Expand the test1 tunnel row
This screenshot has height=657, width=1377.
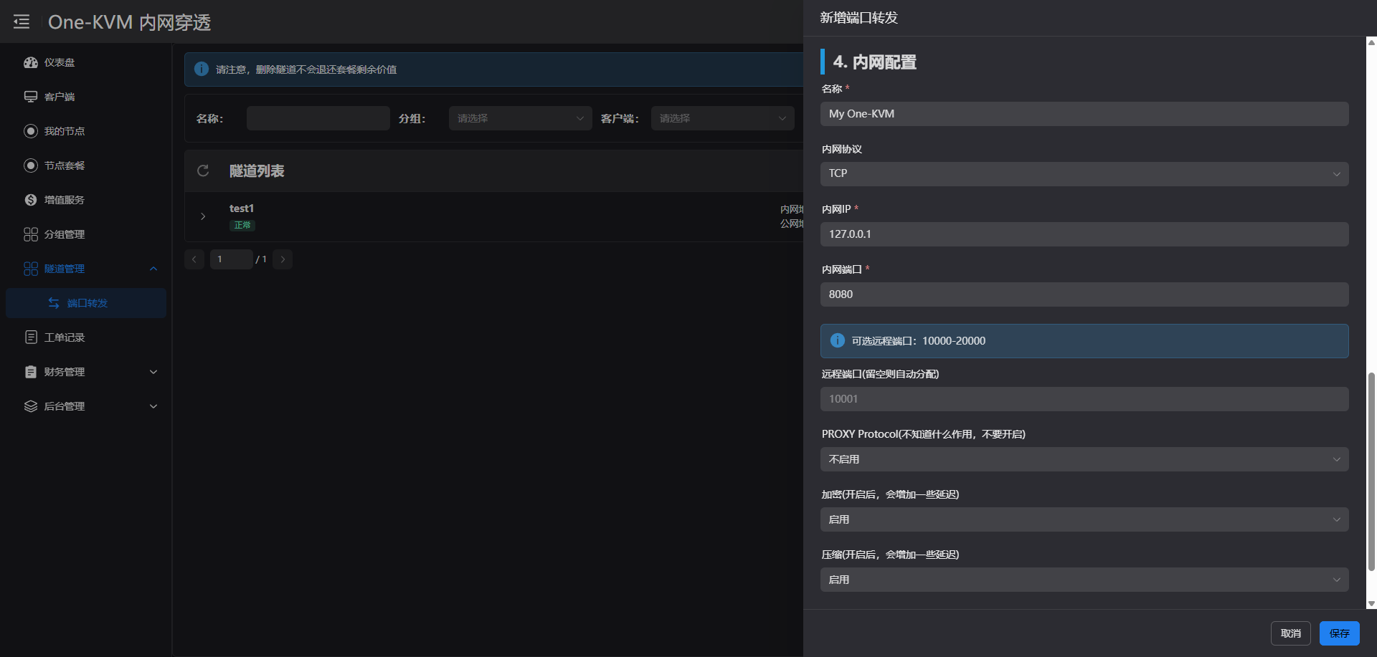click(203, 216)
